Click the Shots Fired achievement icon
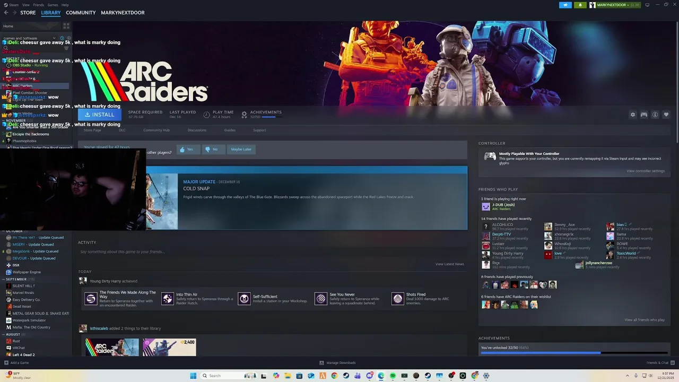Screen dimensions: 679x382 pyautogui.click(x=397, y=299)
